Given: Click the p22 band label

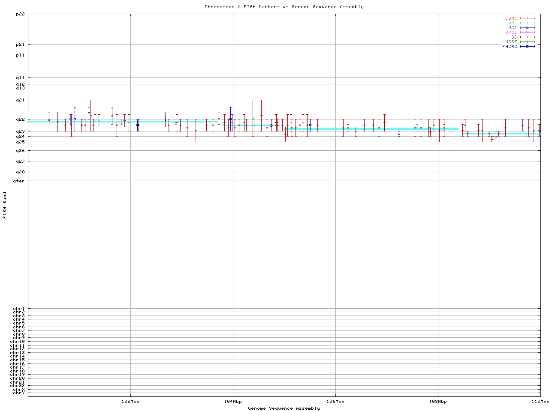Looking at the screenshot, I should (x=20, y=14).
